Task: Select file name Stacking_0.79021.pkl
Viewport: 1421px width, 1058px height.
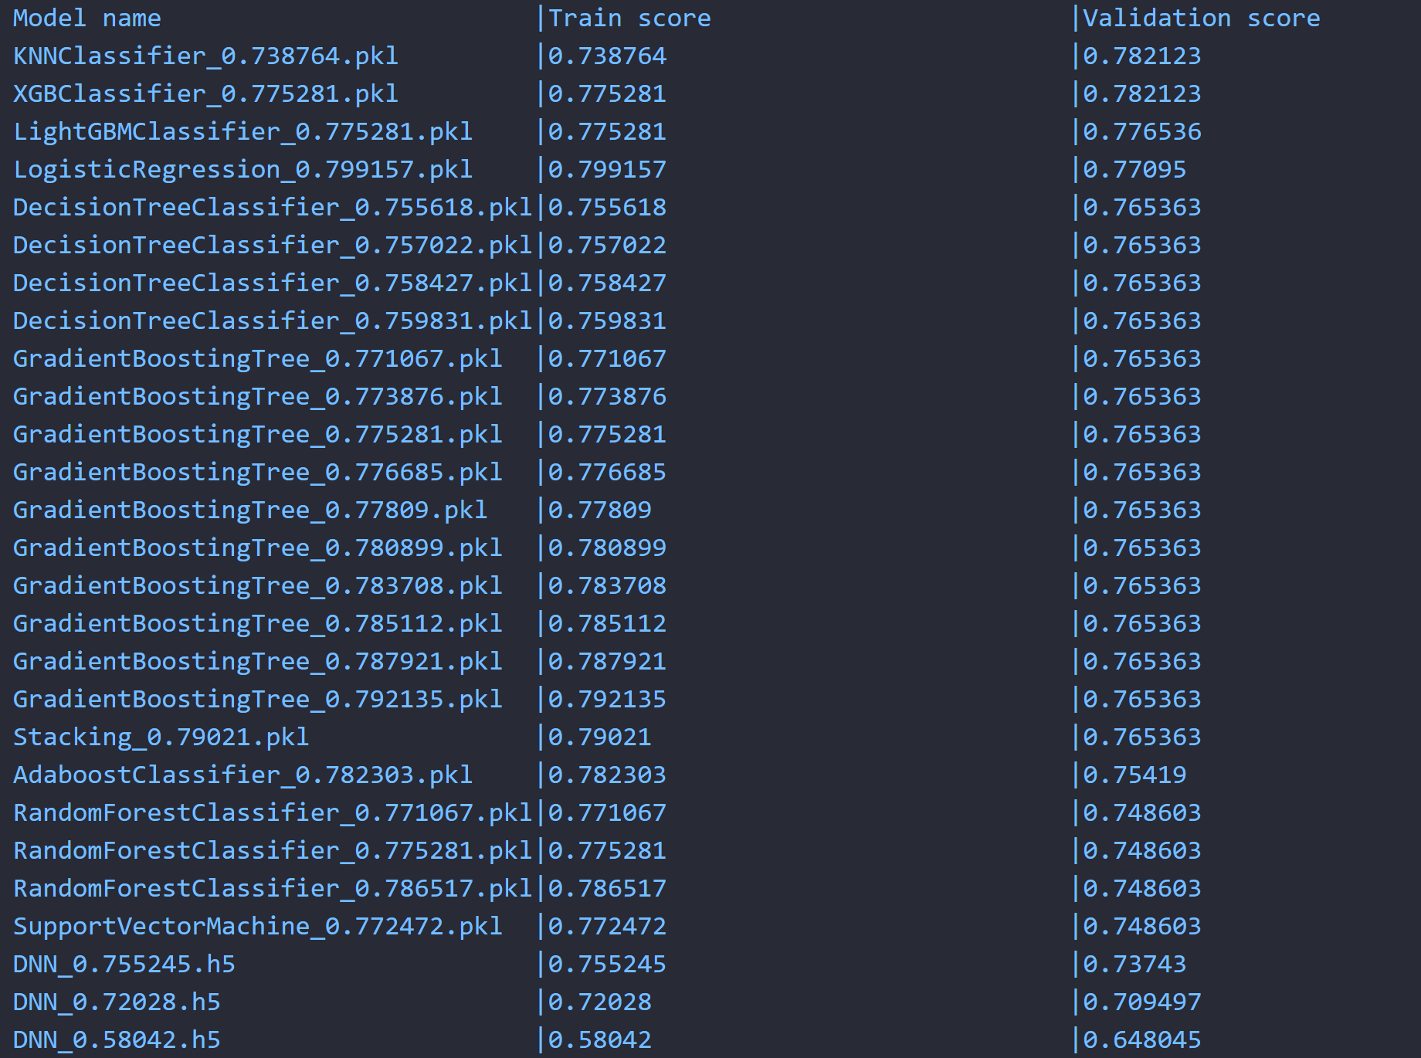Action: (161, 738)
